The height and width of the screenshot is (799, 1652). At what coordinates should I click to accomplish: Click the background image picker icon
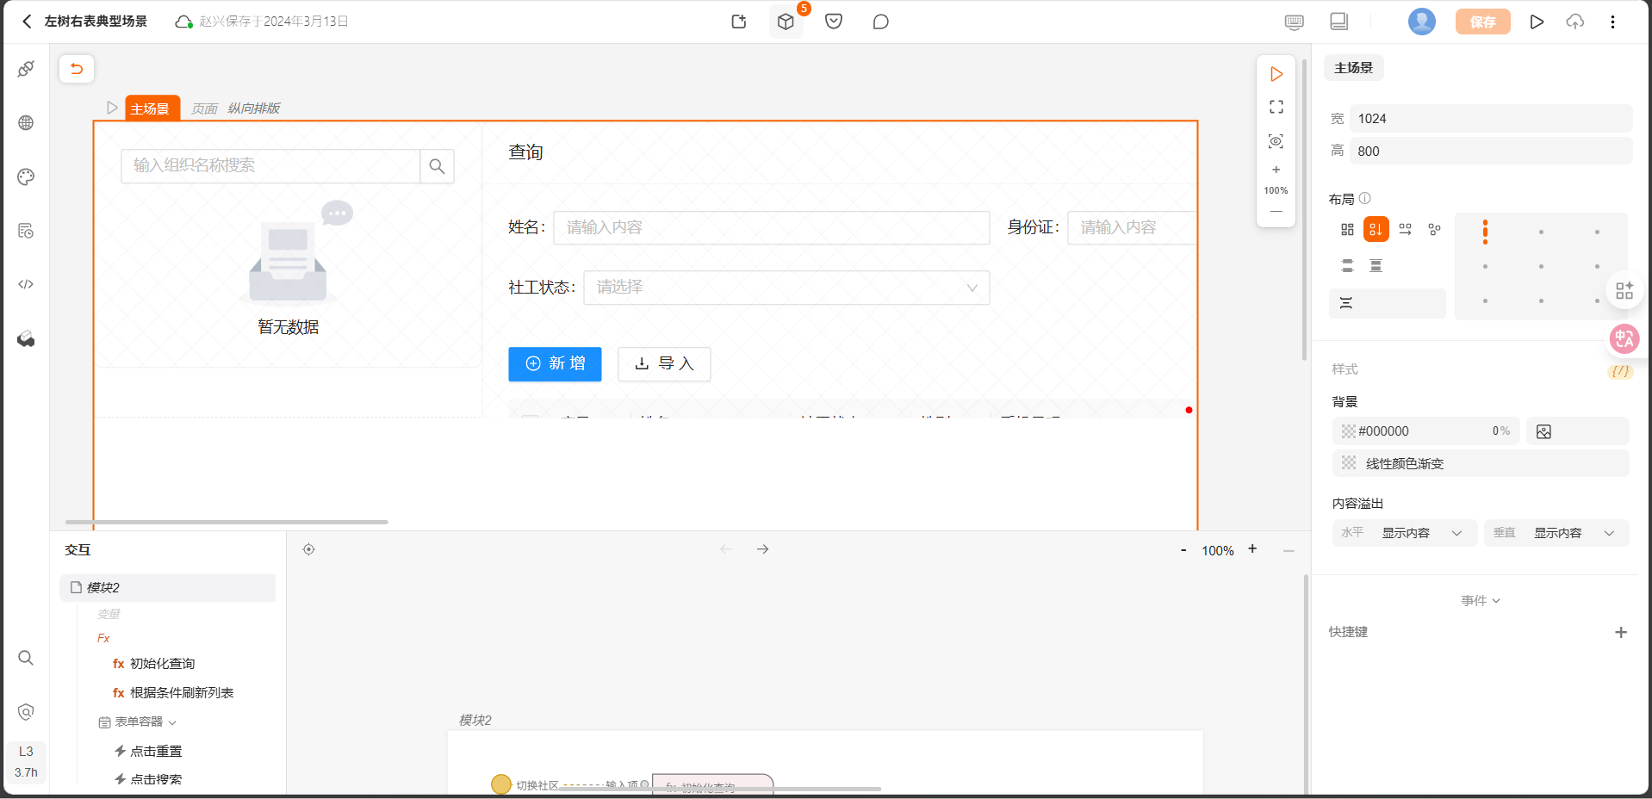coord(1543,432)
